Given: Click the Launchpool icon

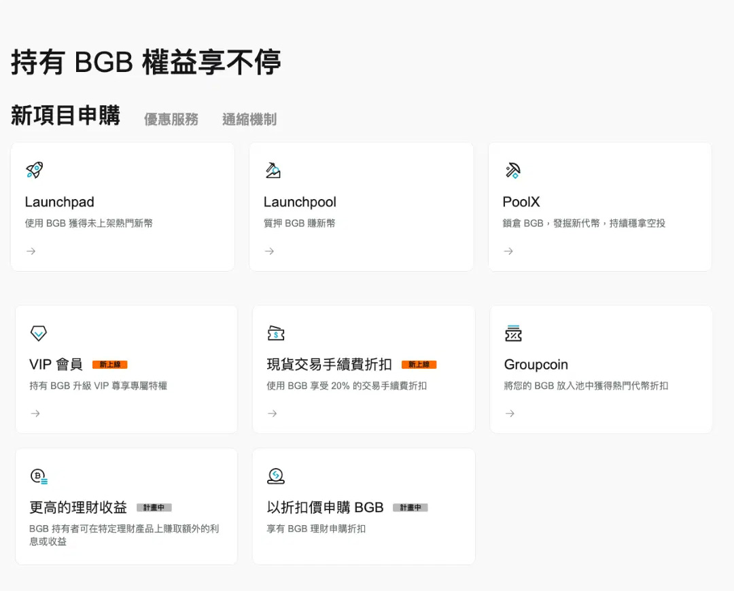Looking at the screenshot, I should pyautogui.click(x=273, y=170).
